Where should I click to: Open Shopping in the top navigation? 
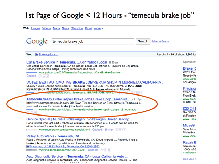click(77, 28)
